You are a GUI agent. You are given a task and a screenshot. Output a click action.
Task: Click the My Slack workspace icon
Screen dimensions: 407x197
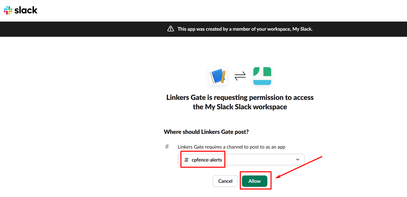tap(262, 76)
